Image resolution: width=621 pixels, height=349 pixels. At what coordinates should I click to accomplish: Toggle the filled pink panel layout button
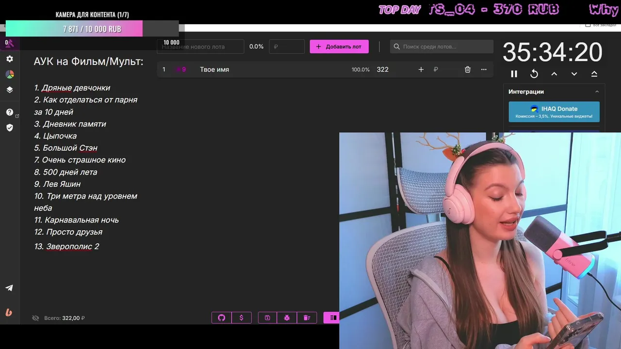[332, 317]
